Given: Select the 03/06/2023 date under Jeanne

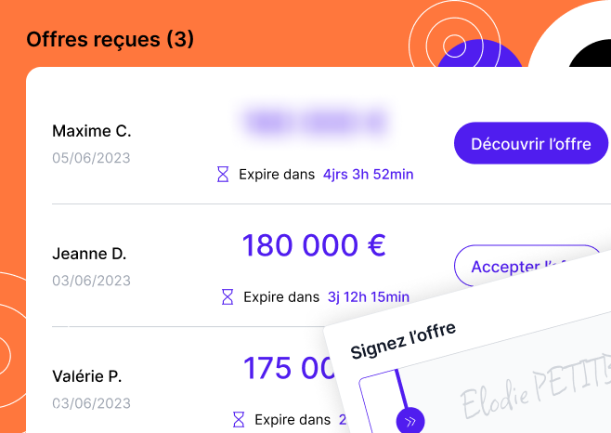Looking at the screenshot, I should tap(91, 281).
